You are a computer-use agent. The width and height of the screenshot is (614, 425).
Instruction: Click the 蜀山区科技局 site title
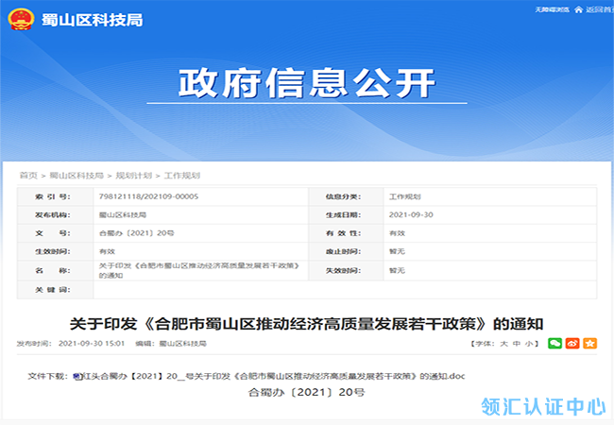92,20
